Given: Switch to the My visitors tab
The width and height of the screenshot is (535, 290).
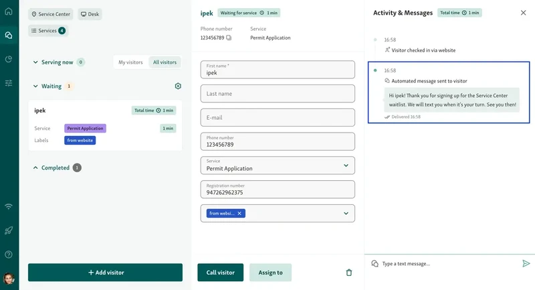Looking at the screenshot, I should point(130,62).
